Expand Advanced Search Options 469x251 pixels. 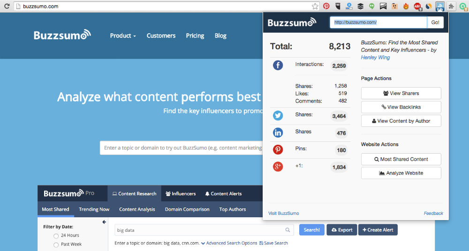(x=229, y=243)
